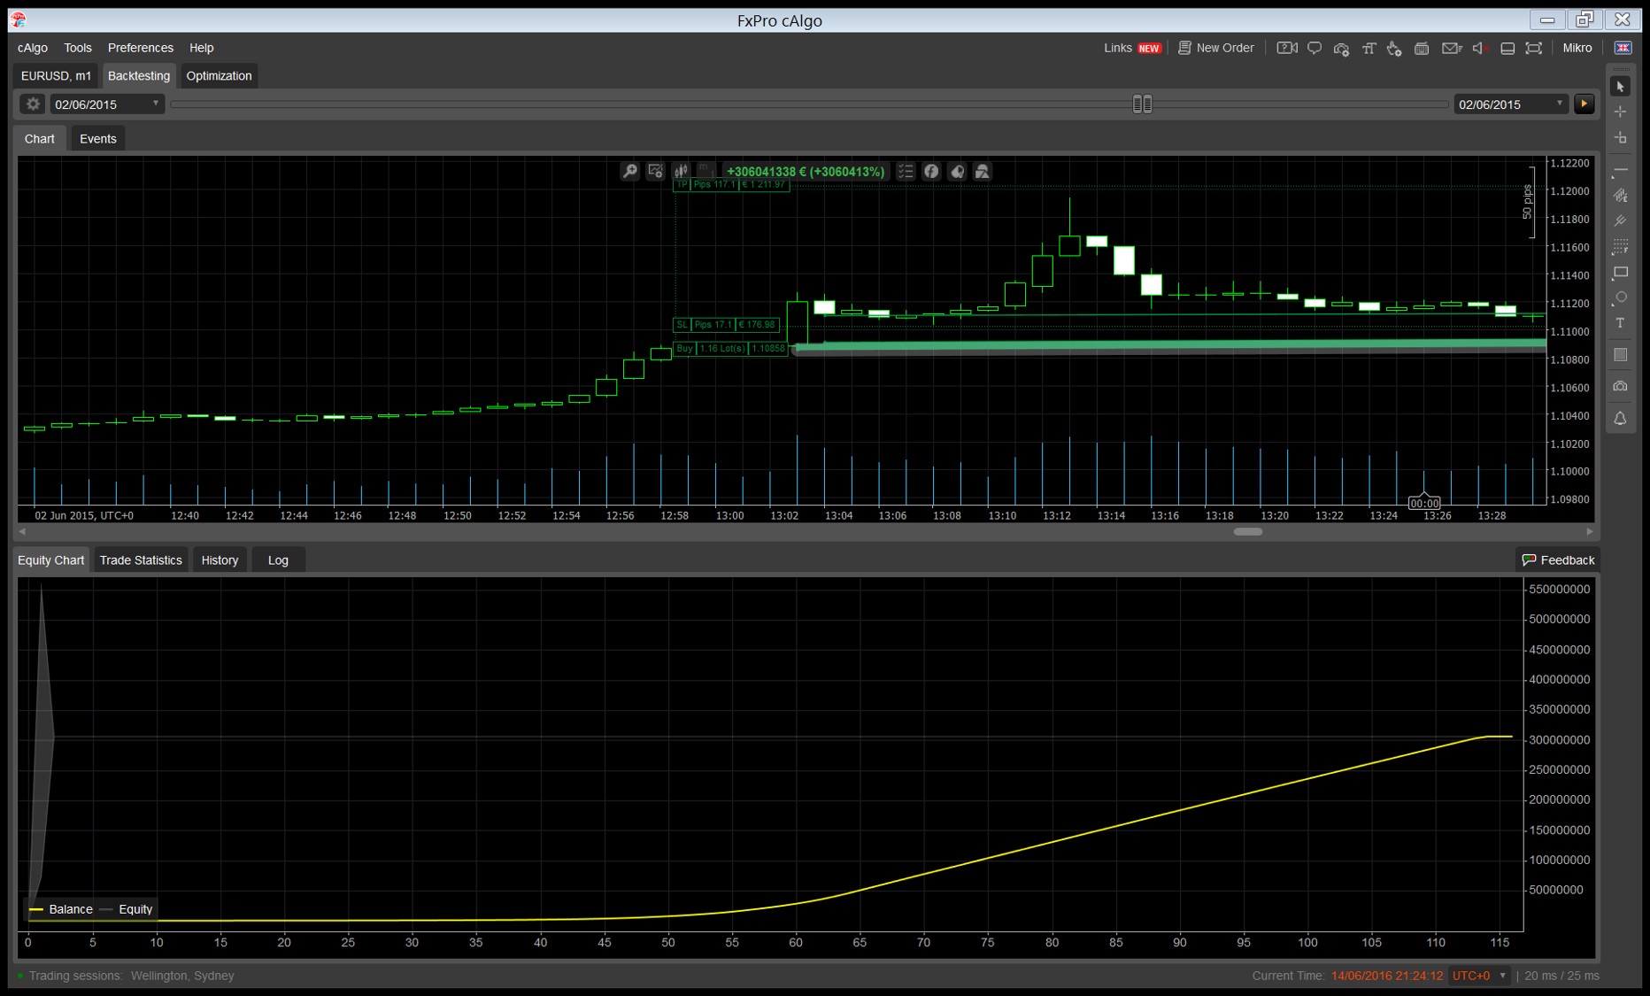Select the equidistant channel tool

point(1621,195)
